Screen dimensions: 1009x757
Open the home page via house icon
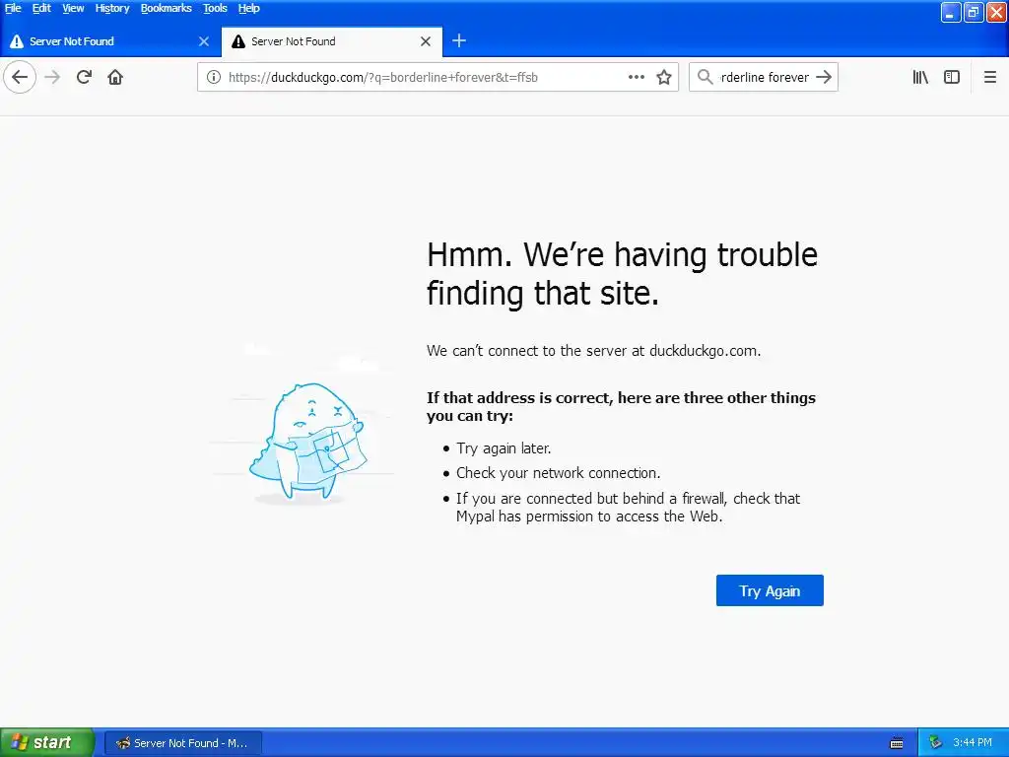coord(115,77)
